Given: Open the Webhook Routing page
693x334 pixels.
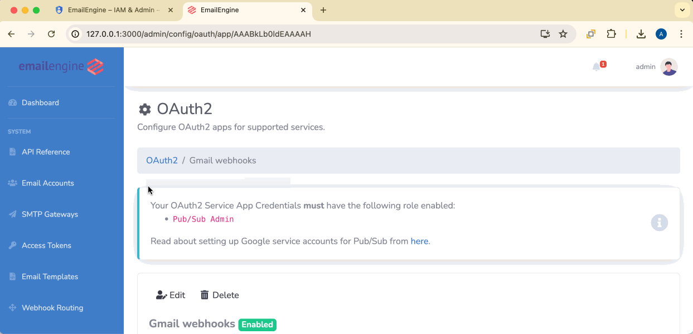Looking at the screenshot, I should point(52,307).
